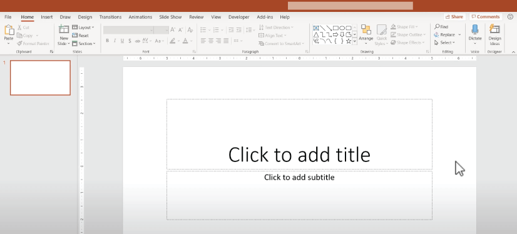Select the Isosceles Triangle shape
This screenshot has width=517, height=234.
coord(316,34)
